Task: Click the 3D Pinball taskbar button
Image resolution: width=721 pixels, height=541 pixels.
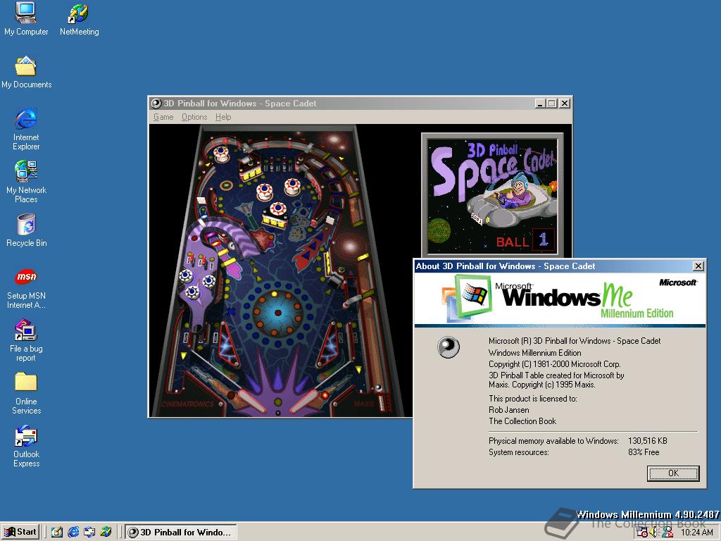Action: click(181, 533)
